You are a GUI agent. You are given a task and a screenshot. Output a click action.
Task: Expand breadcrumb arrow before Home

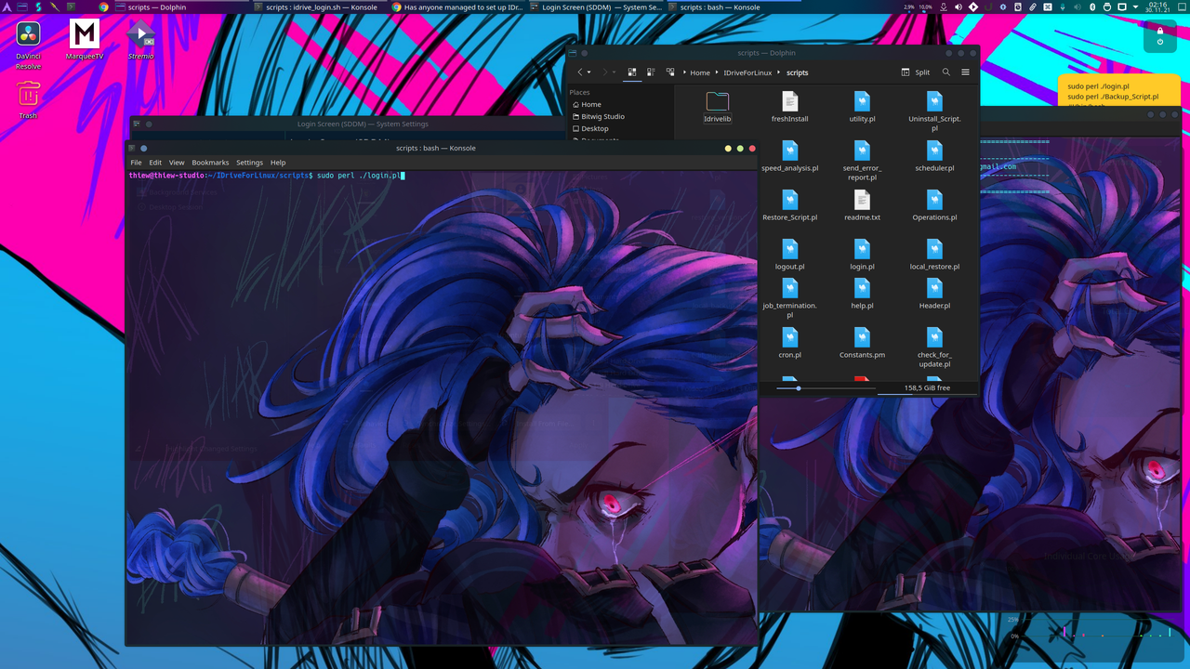tap(684, 72)
